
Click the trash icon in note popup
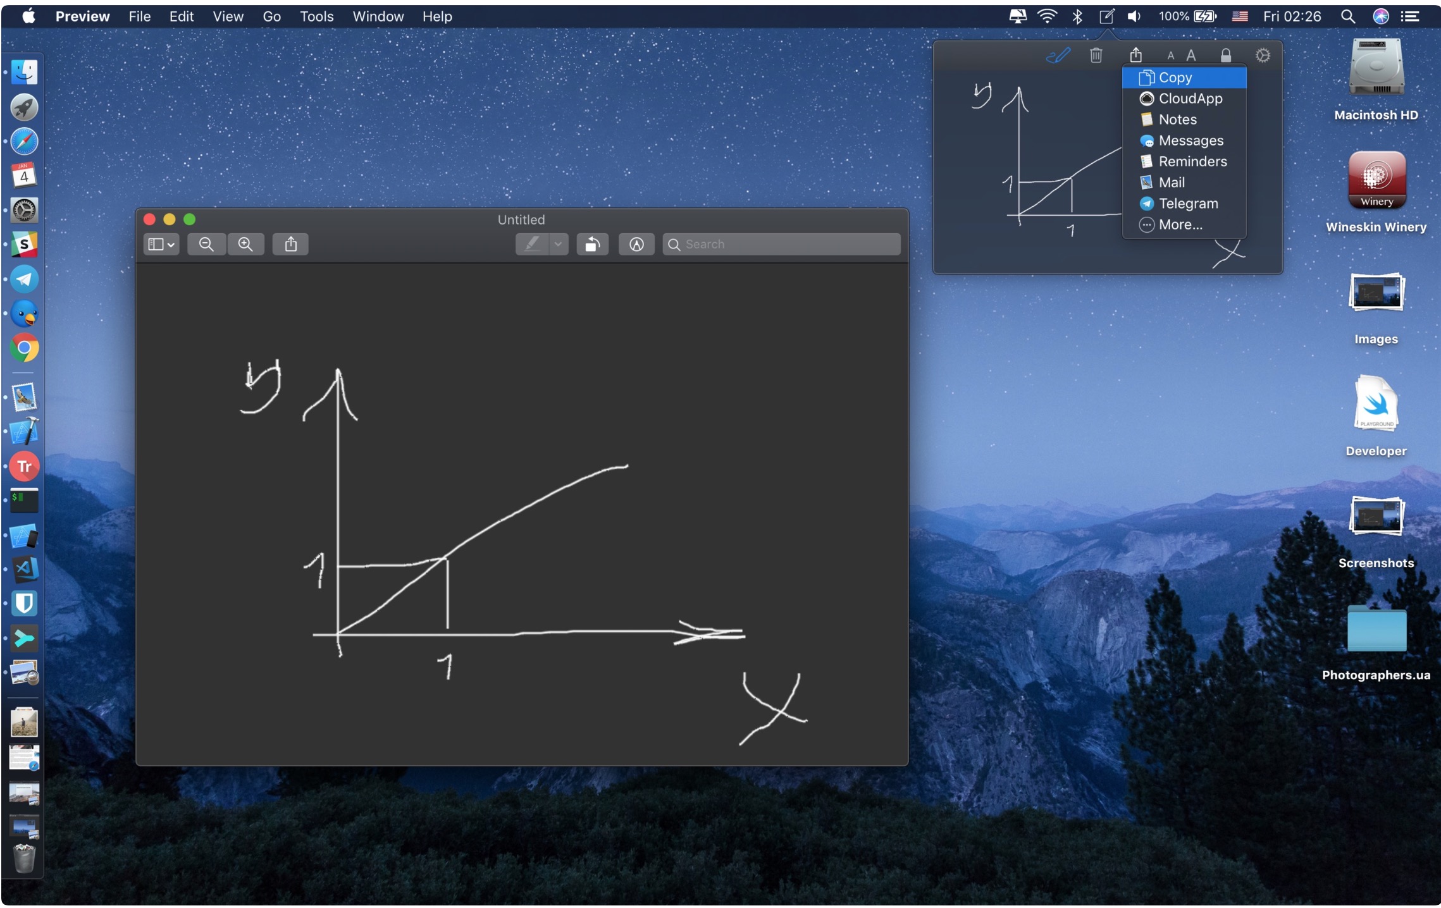click(x=1096, y=56)
